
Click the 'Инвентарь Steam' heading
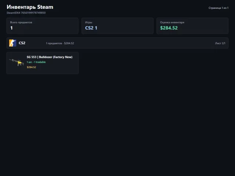click(x=30, y=7)
